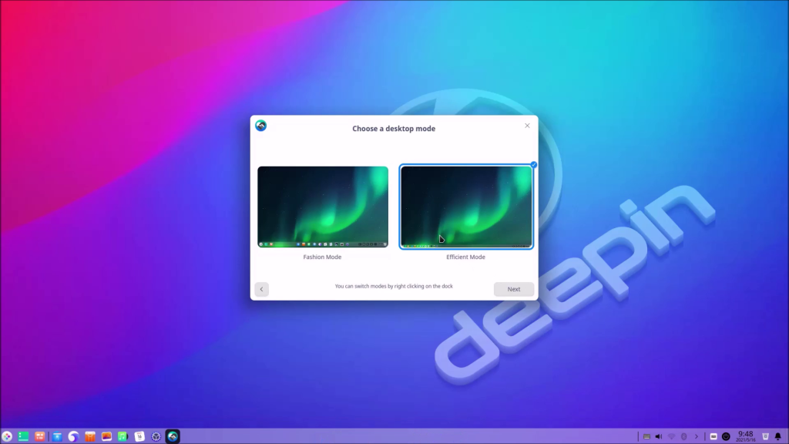Open the App Store dock icon
Viewport: 789px width, 444px height.
tap(90, 436)
